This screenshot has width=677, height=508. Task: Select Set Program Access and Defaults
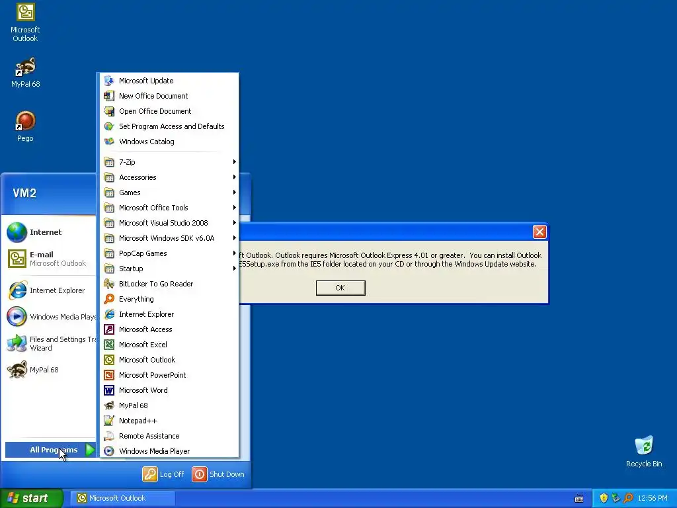pyautogui.click(x=169, y=126)
